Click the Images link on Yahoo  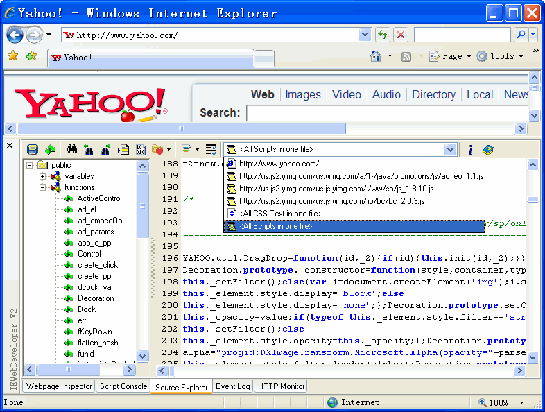tap(303, 95)
